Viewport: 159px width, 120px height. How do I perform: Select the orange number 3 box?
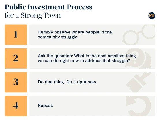[x=16, y=82]
